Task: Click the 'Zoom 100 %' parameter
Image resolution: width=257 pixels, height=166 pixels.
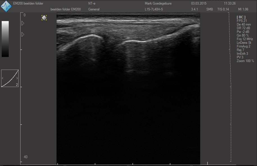Action: pyautogui.click(x=245, y=61)
